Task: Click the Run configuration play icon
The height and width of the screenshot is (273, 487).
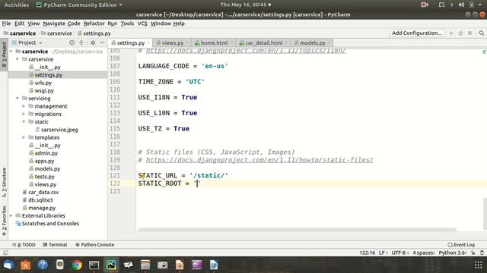Action: coord(451,33)
